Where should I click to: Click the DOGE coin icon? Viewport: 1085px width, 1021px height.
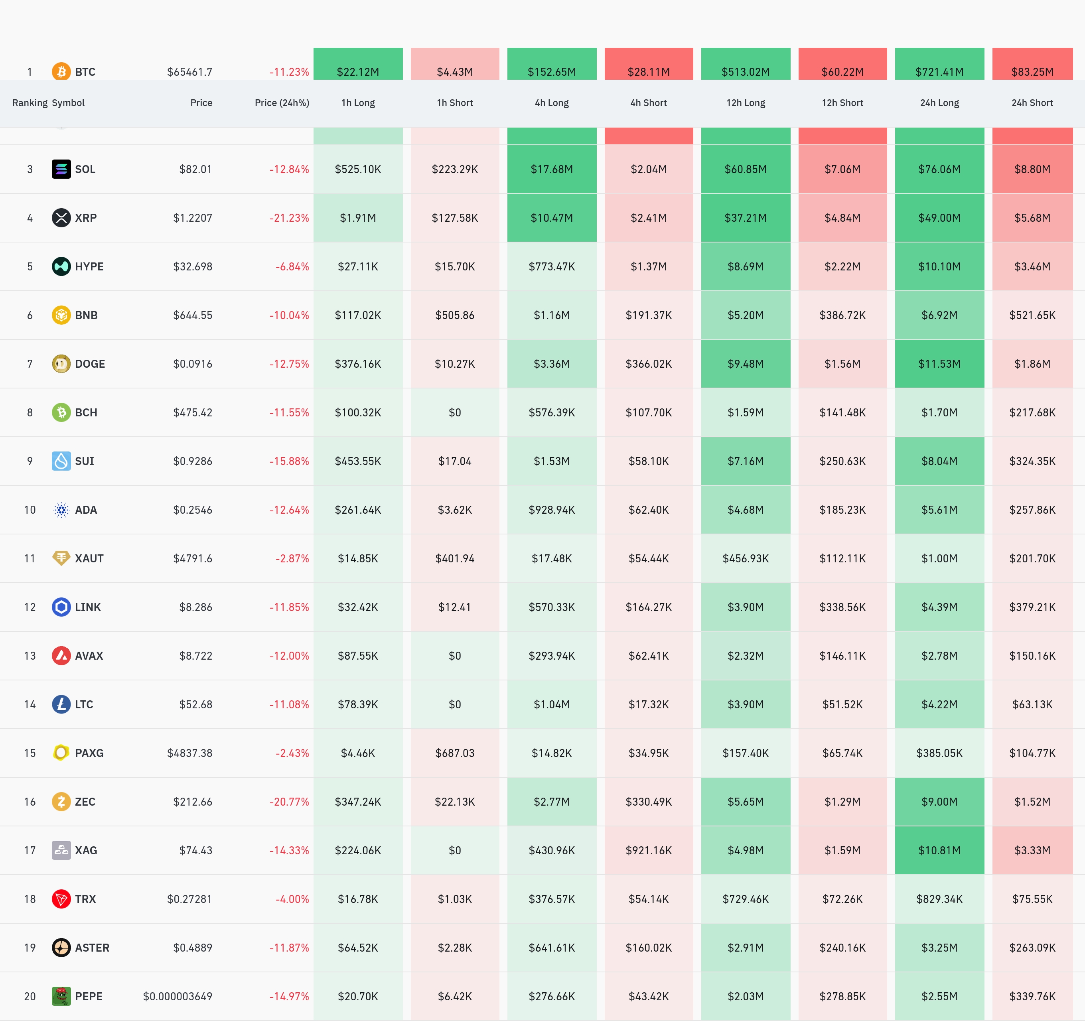61,363
